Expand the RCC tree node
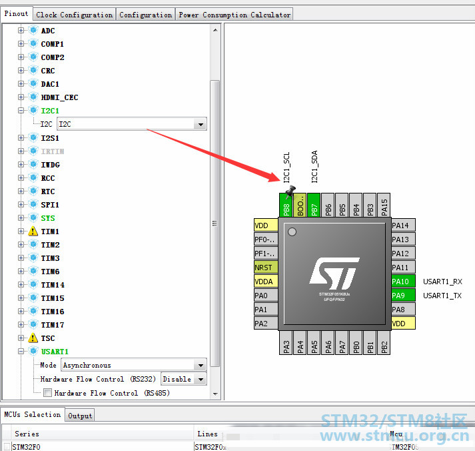Screen dimensions: 475x451 tap(21, 177)
